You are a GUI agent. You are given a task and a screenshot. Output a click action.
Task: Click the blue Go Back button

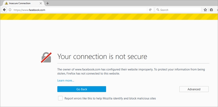(x=82, y=89)
